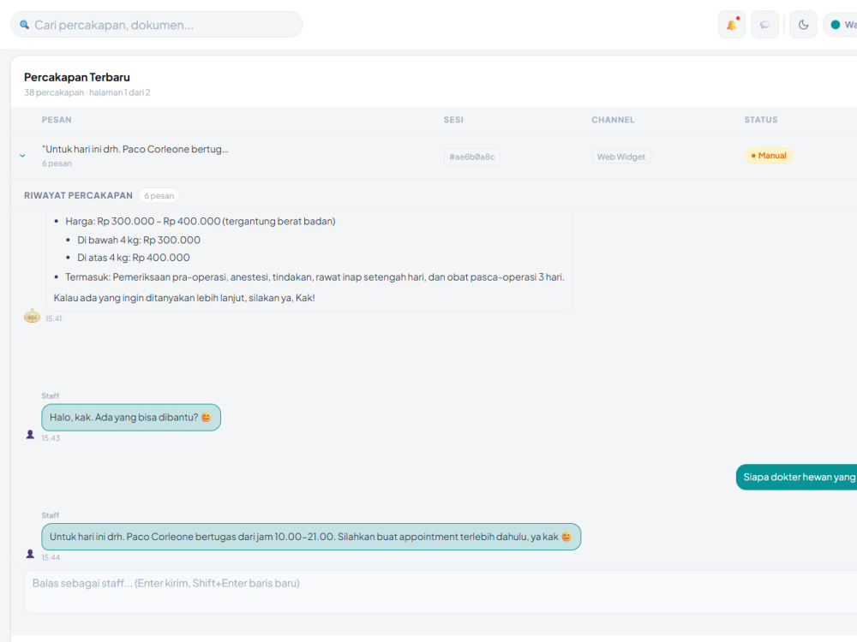Select the 'Halo, kak. Ada yang bisa dibantu?' message

pyautogui.click(x=131, y=418)
